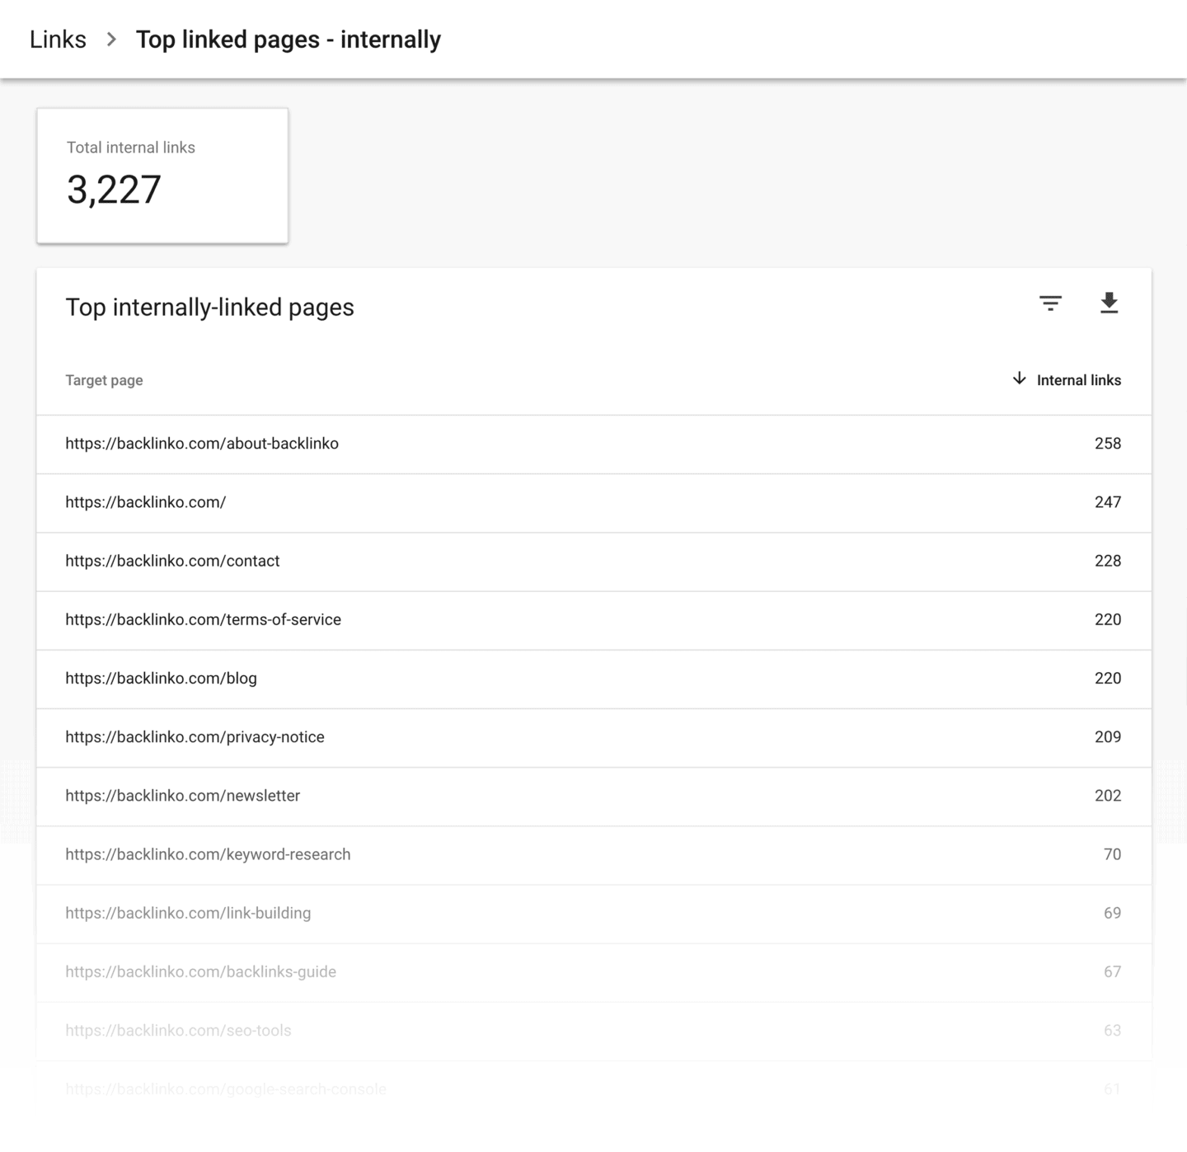Open the newsletter page row
The width and height of the screenshot is (1187, 1152).
pos(182,796)
